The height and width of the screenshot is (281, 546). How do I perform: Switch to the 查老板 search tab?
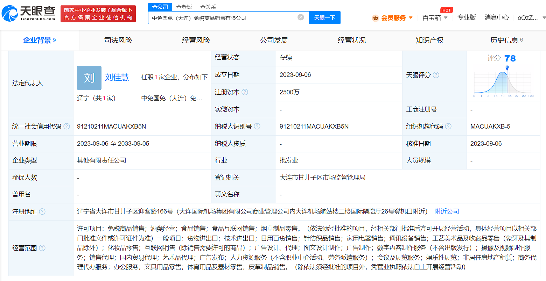pyautogui.click(x=184, y=7)
